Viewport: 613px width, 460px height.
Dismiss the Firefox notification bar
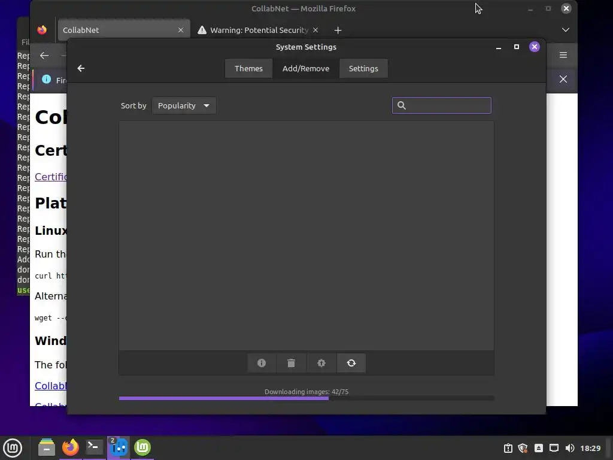coord(563,80)
